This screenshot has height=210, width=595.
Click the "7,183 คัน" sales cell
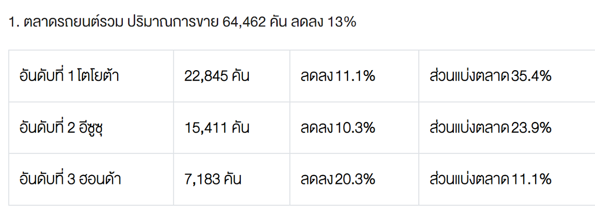tap(213, 179)
